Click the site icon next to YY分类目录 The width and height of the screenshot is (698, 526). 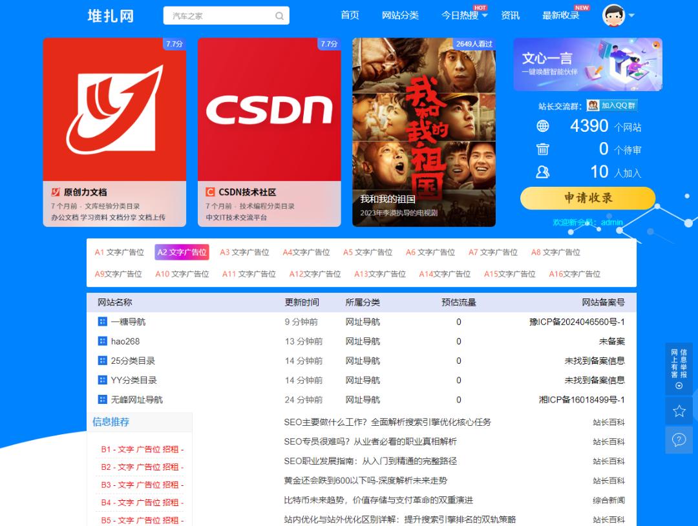[102, 380]
